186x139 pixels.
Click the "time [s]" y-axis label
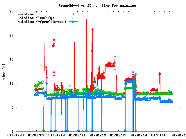pyautogui.click(x=4, y=71)
